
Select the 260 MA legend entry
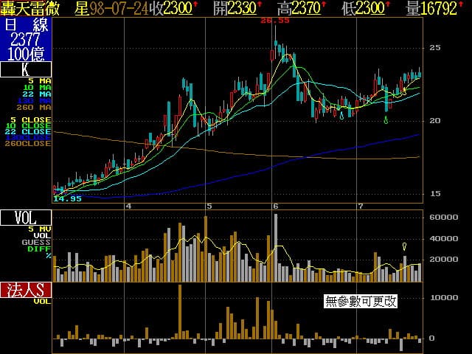tap(37, 108)
